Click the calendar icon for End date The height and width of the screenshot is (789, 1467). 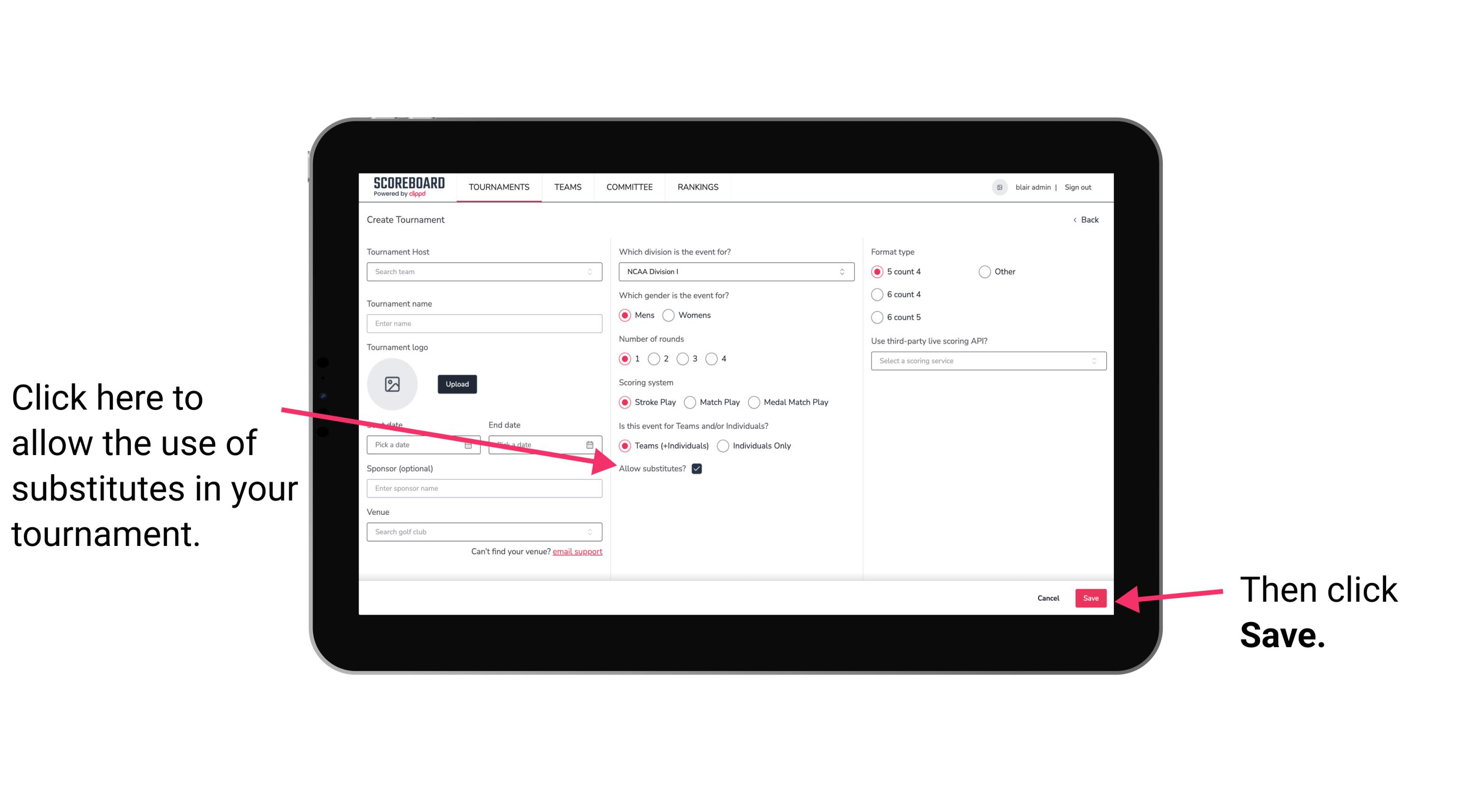pyautogui.click(x=591, y=444)
